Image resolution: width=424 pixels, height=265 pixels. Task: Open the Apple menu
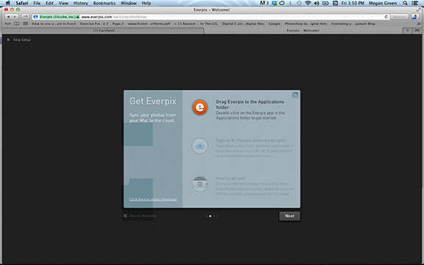tap(8, 3)
